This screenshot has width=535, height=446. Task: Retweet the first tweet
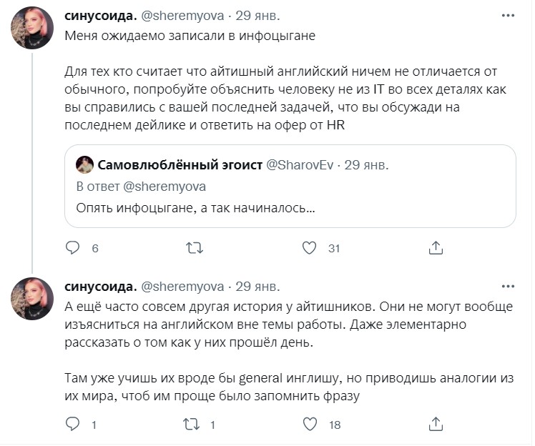pyautogui.click(x=194, y=248)
